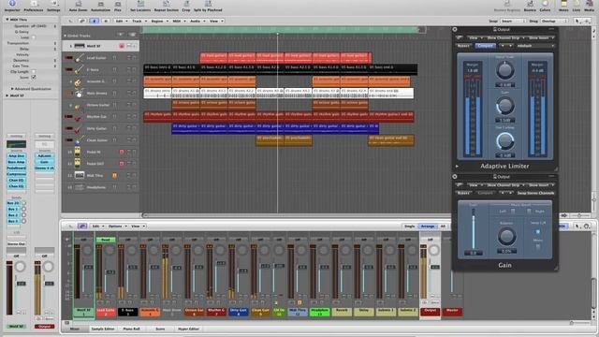599x337 pixels.
Task: Switch to the Mixer tab
Action: 75,329
